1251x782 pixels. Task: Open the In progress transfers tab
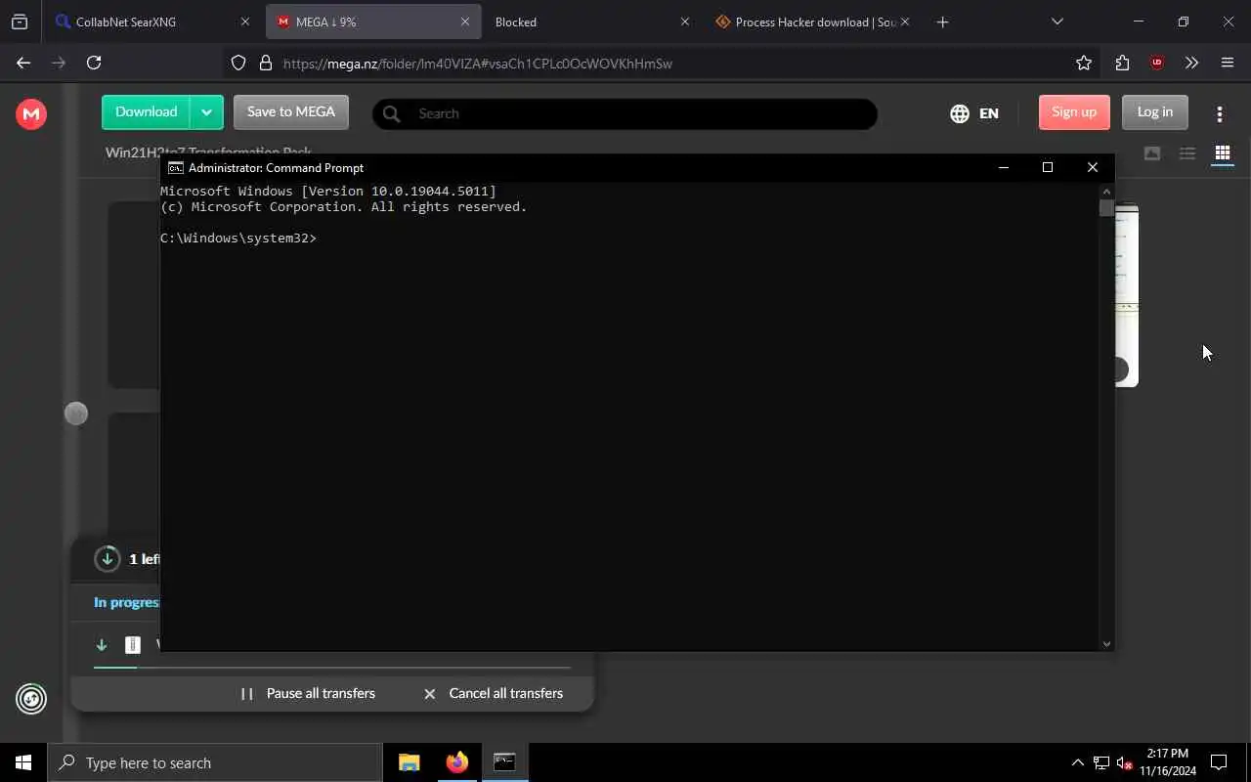tap(126, 602)
